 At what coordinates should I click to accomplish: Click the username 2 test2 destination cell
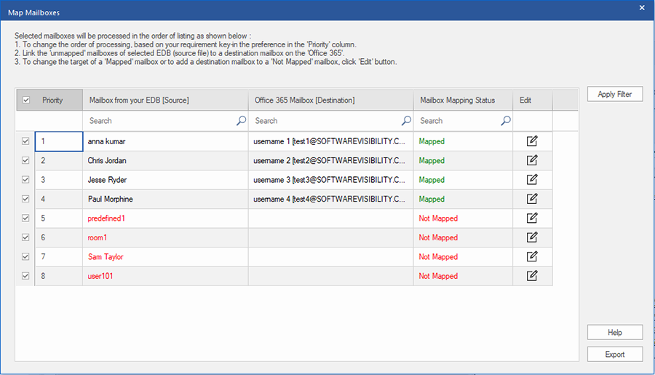click(x=331, y=160)
